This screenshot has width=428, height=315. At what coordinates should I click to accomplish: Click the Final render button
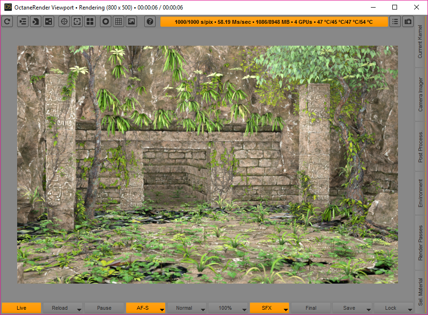pos(311,308)
